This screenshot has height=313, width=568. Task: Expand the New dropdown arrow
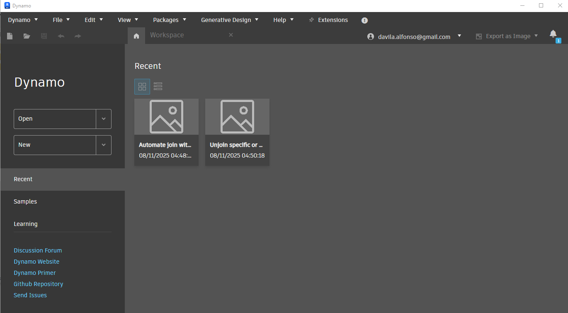(104, 145)
